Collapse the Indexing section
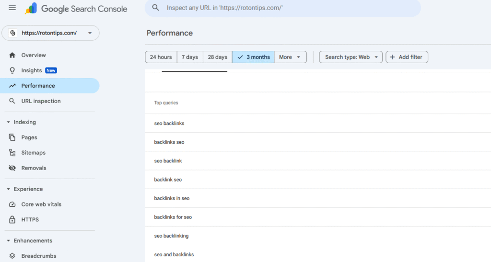The height and width of the screenshot is (262, 491). (x=9, y=122)
